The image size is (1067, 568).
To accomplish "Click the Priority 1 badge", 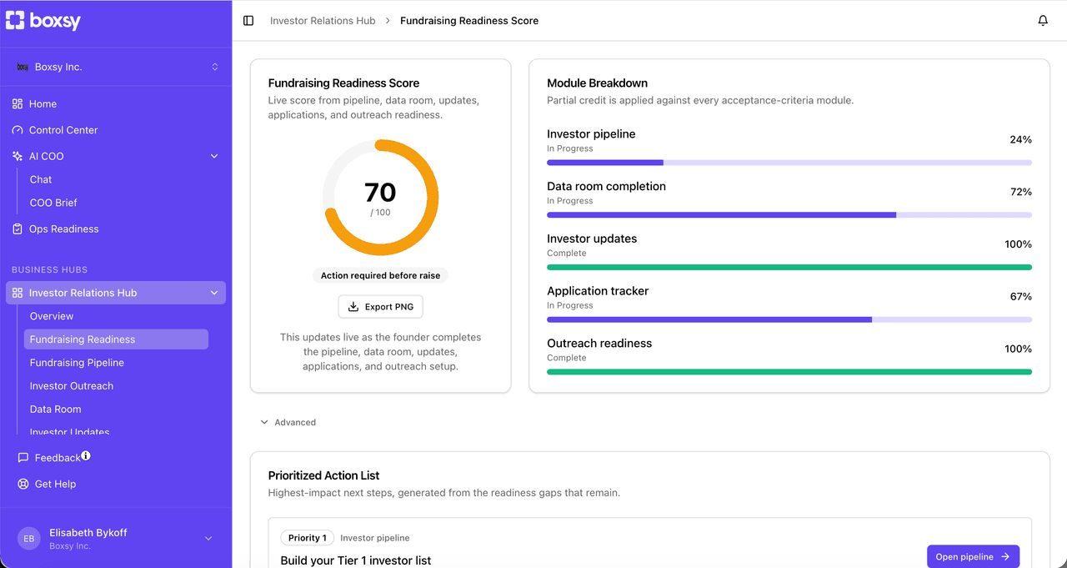I will [x=307, y=538].
